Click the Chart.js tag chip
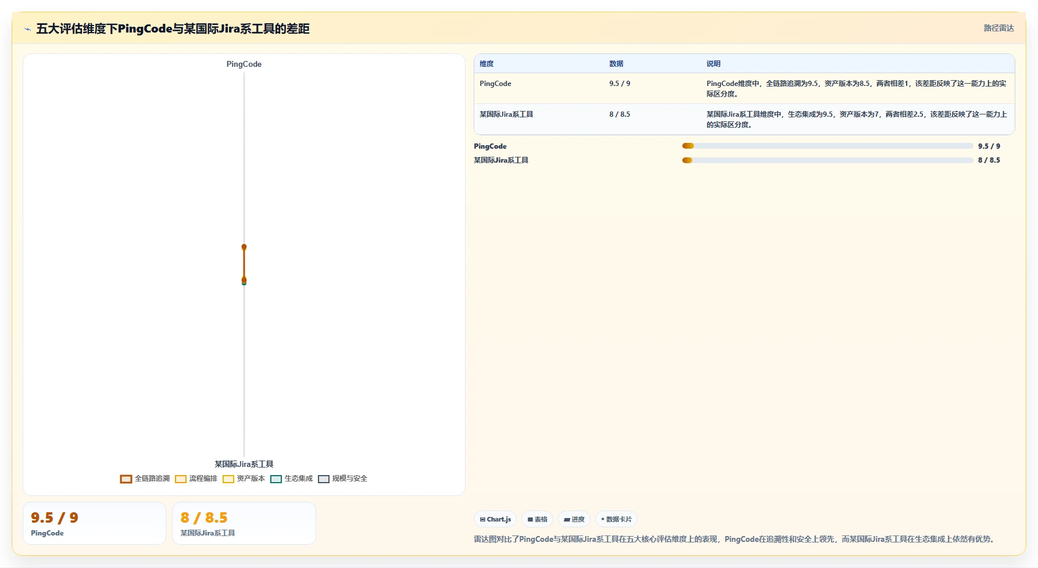This screenshot has height=568, width=1038. tap(495, 519)
